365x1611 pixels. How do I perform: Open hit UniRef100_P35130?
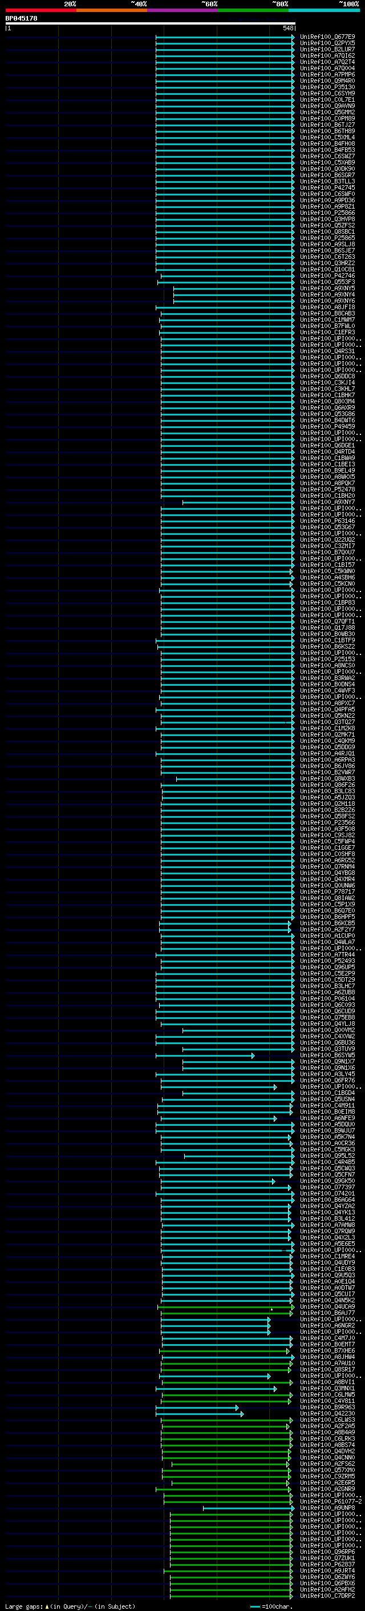tap(327, 87)
